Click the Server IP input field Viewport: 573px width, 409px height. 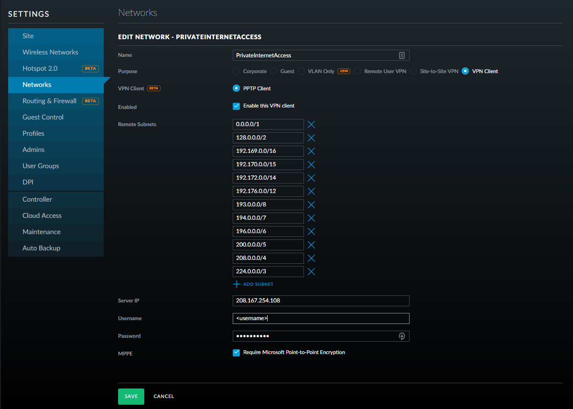click(x=321, y=301)
